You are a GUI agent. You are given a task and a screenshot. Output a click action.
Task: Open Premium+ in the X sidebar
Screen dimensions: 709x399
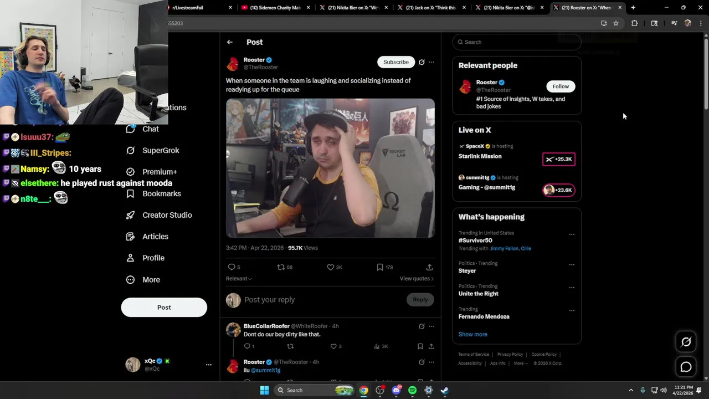click(152, 172)
